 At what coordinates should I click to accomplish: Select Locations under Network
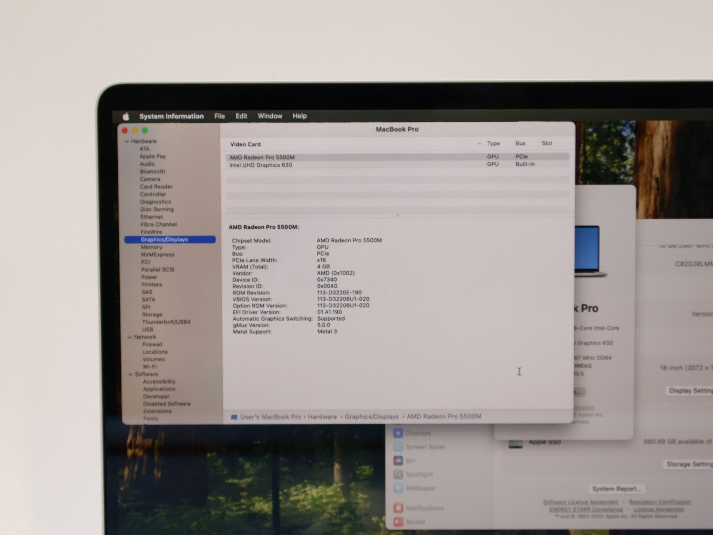coord(155,352)
